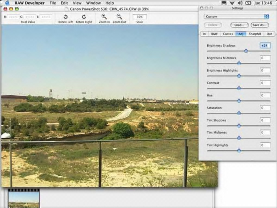Click the Zoom Out magnifier
This screenshot has width=277, height=208.
[119, 17]
